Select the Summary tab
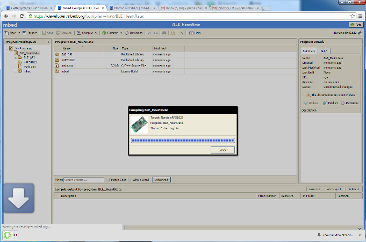The image size is (366, 242). click(309, 51)
